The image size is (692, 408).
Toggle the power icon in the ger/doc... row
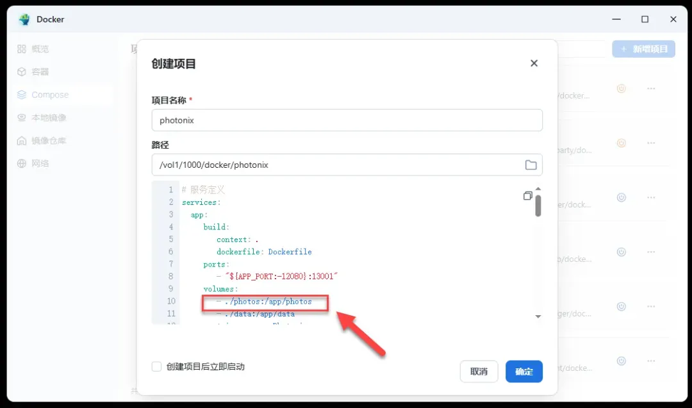pyautogui.click(x=622, y=307)
